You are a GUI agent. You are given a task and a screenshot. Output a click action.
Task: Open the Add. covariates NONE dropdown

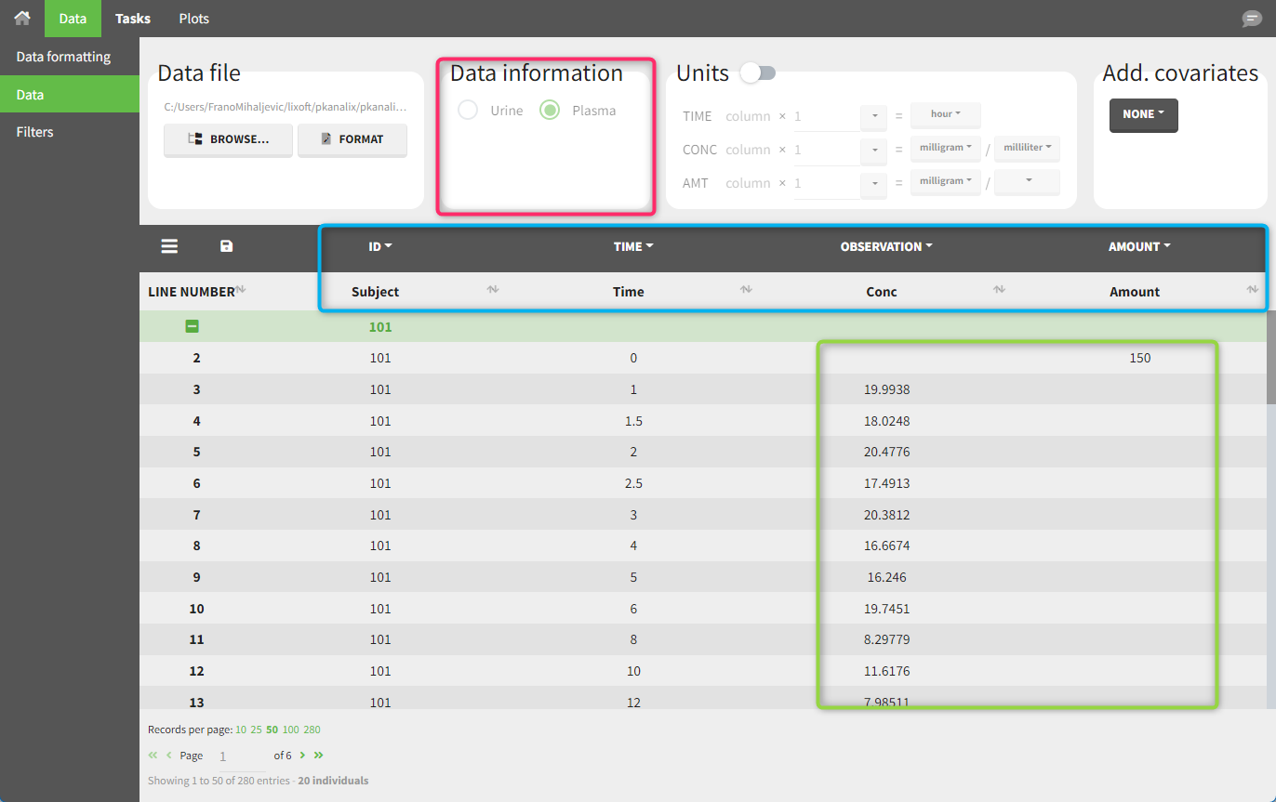click(x=1143, y=114)
